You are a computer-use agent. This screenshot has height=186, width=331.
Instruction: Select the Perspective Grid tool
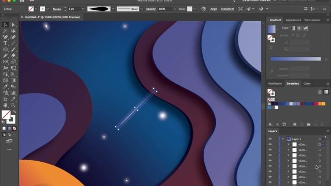pos(13,74)
